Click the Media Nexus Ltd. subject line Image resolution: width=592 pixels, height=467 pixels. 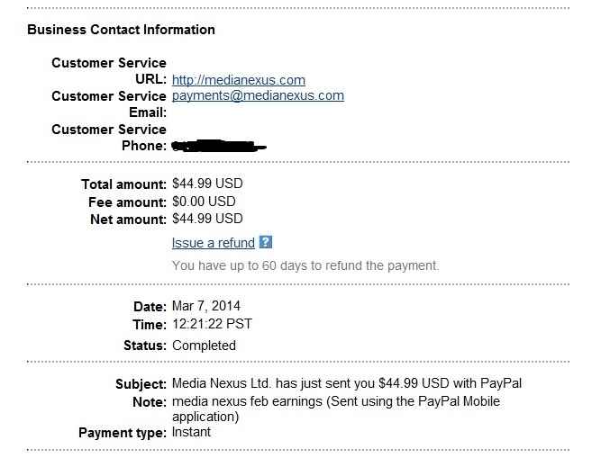347,383
